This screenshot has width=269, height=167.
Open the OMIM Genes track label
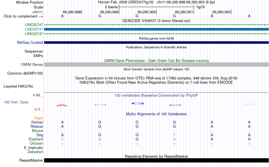32,65
